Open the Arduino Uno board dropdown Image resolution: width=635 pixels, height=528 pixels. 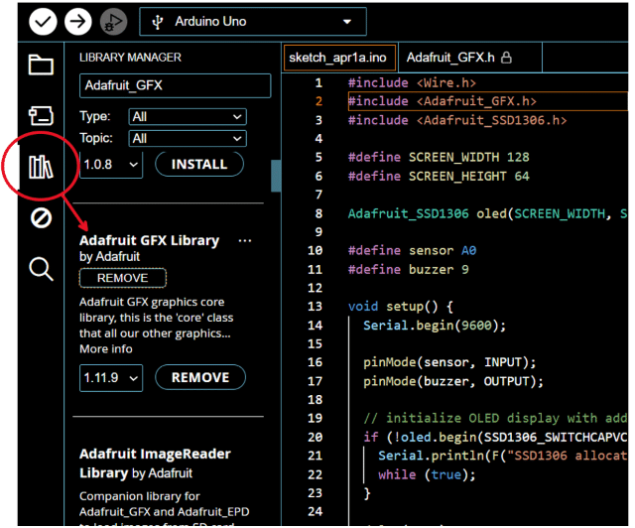point(253,22)
